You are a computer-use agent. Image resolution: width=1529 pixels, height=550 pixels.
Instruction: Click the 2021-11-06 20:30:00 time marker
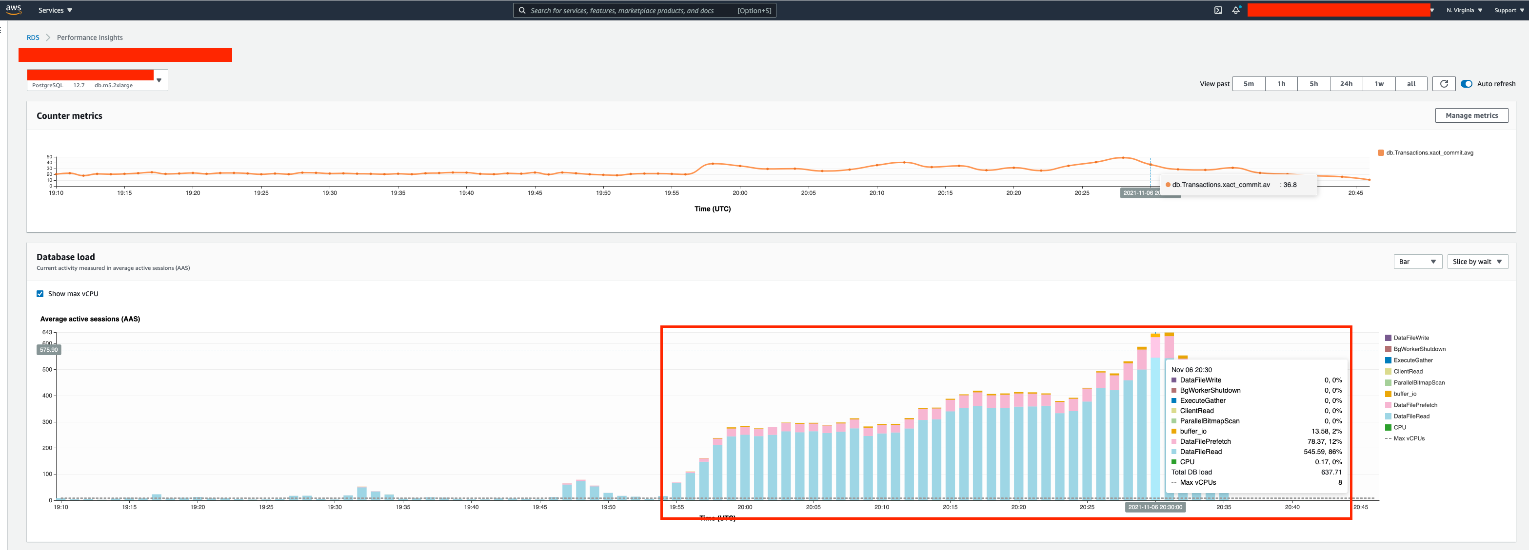[x=1155, y=507]
